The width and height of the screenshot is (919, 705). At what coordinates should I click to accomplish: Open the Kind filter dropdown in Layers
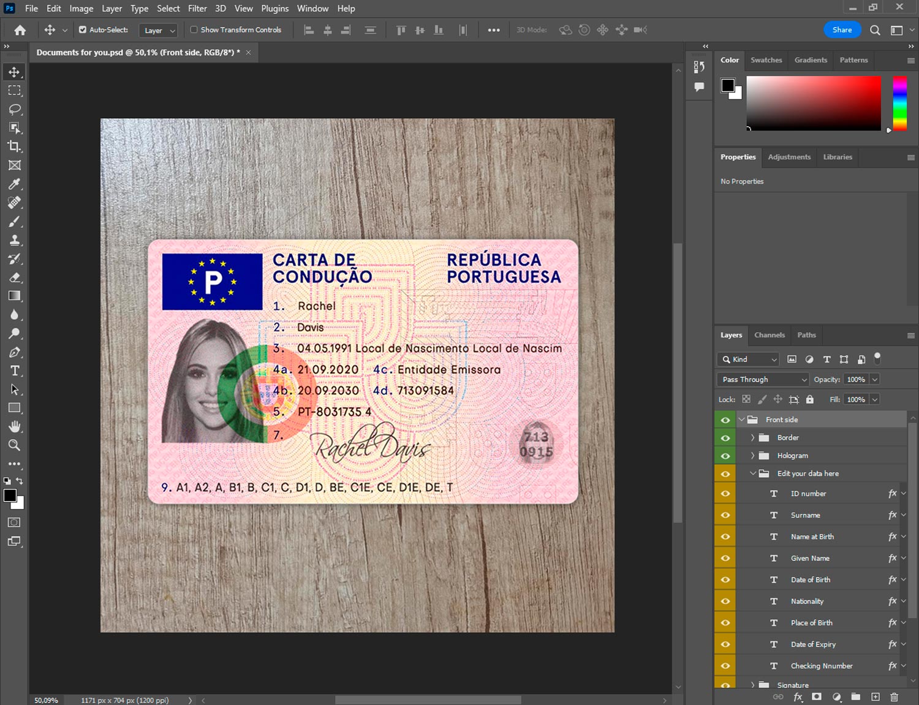[748, 360]
